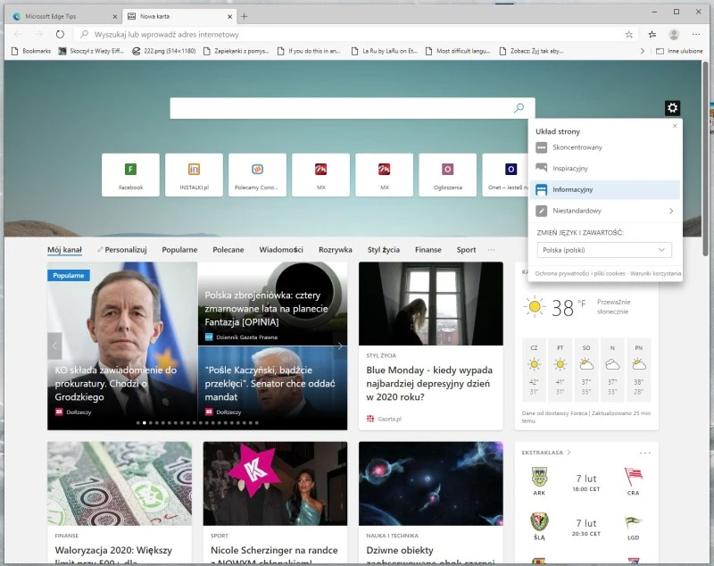Open the INSTALKI.pl shortcut tile
Screen dimensions: 714x566
pos(193,175)
